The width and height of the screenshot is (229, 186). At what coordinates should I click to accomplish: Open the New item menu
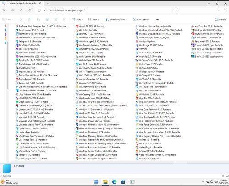pos(8,19)
